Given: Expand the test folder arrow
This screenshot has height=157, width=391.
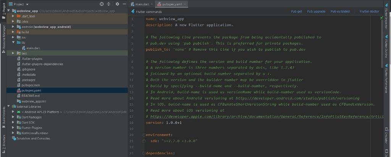Looking at the screenshot, I should pos(13,53).
